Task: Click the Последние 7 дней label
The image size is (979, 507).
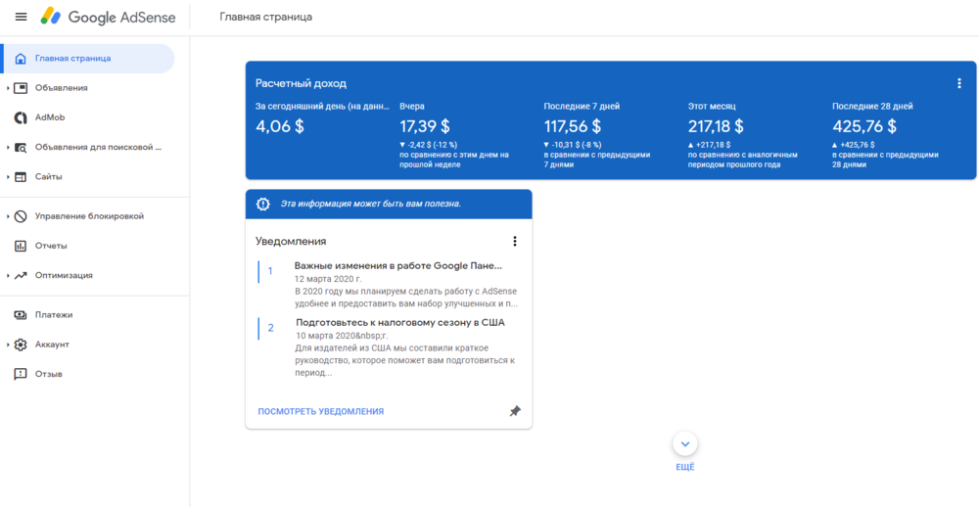Action: click(582, 107)
